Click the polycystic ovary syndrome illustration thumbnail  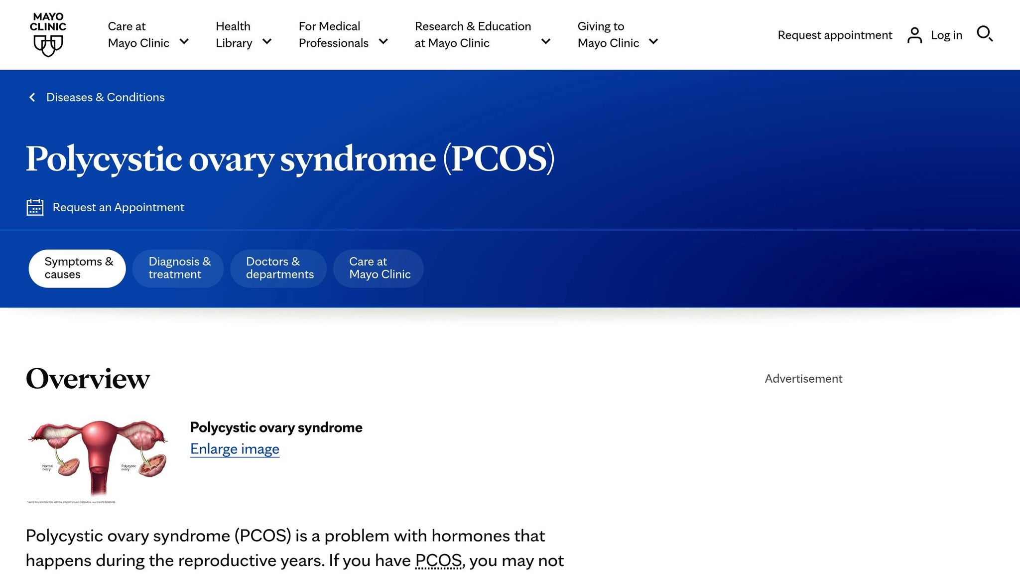pos(98,456)
